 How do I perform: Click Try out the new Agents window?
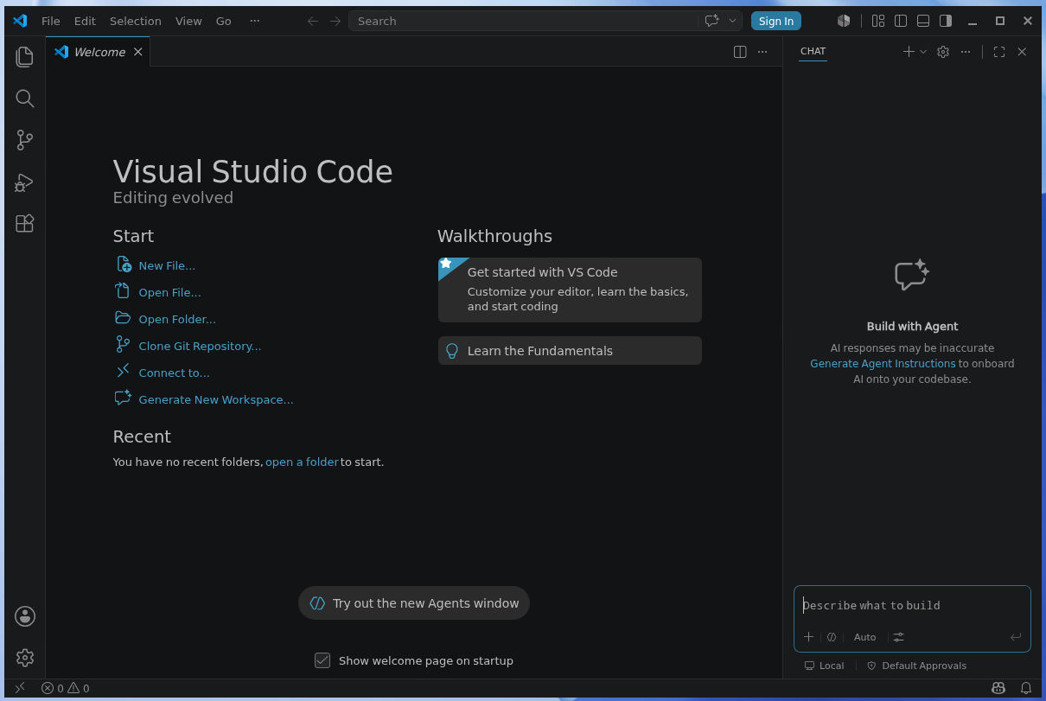tap(414, 603)
